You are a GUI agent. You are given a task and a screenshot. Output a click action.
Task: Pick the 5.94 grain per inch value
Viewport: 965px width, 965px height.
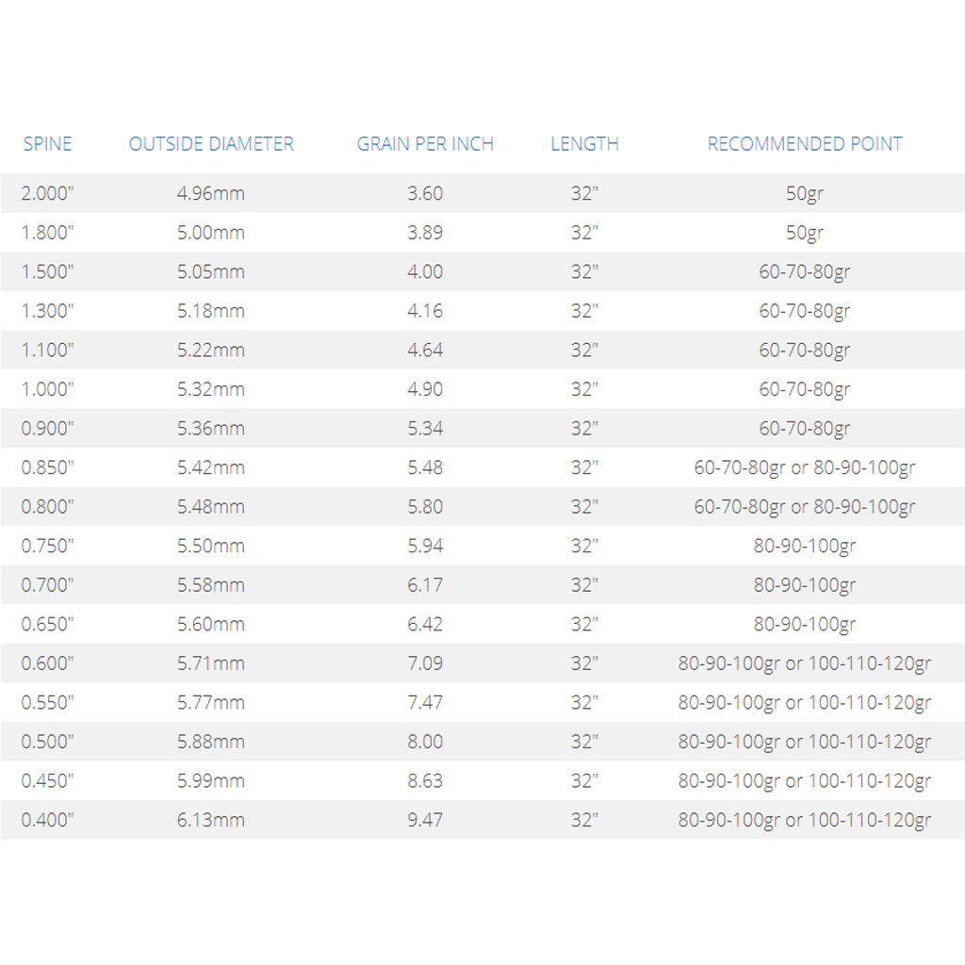(x=425, y=546)
